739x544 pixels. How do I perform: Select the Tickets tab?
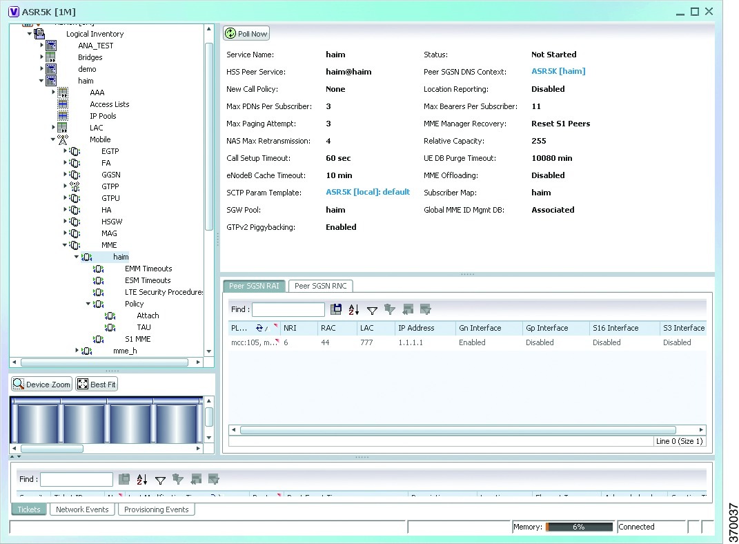pyautogui.click(x=29, y=509)
